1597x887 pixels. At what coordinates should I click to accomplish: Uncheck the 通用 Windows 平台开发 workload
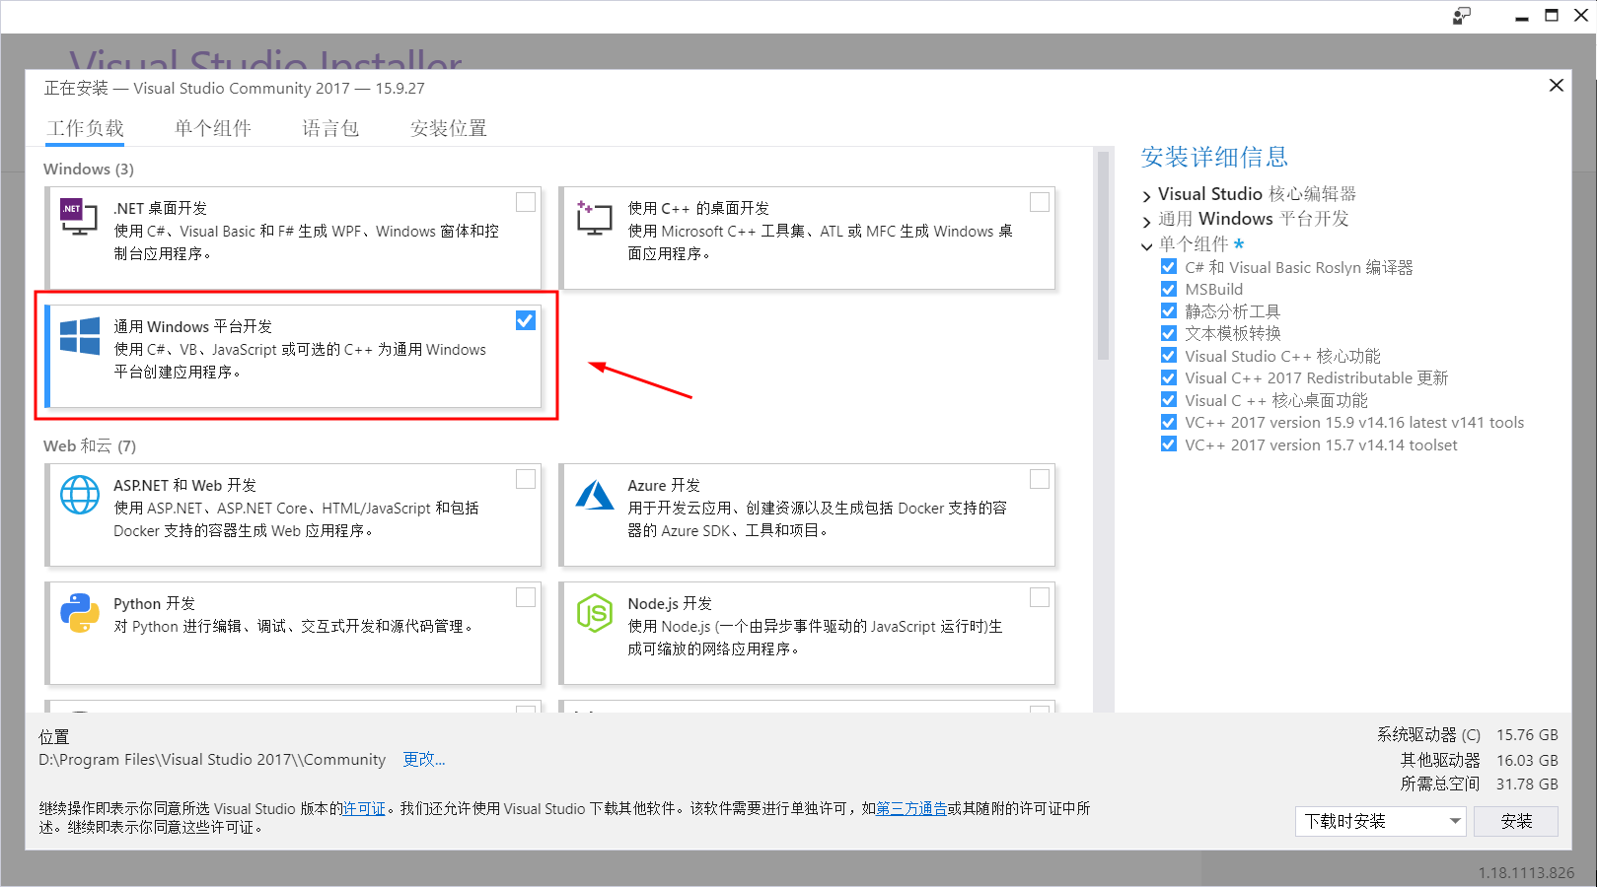click(526, 320)
